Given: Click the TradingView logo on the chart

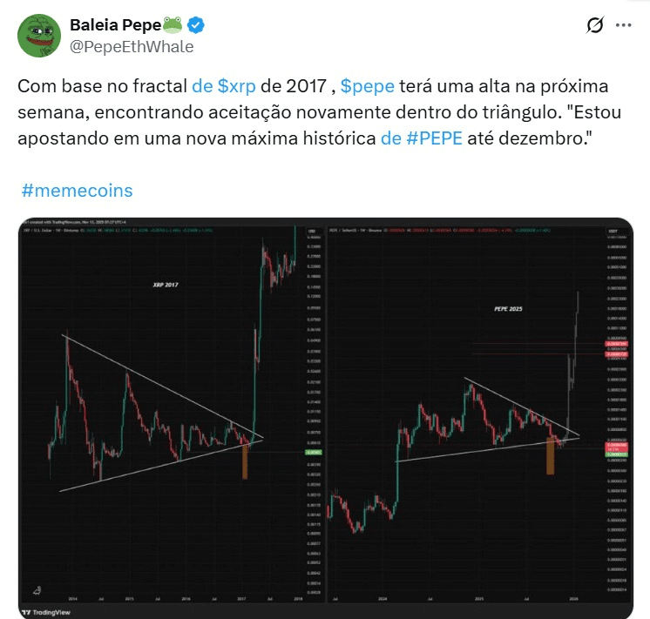Looking at the screenshot, I should coord(46,612).
